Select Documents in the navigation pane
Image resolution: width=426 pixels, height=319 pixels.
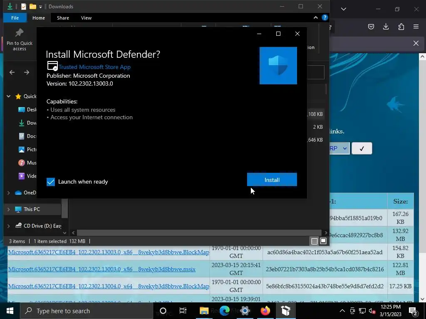point(27,136)
